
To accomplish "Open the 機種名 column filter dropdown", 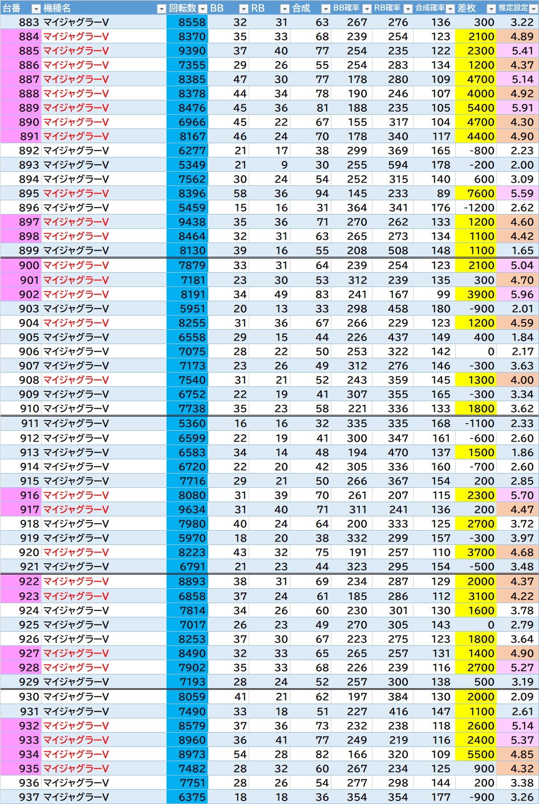I will point(161,8).
